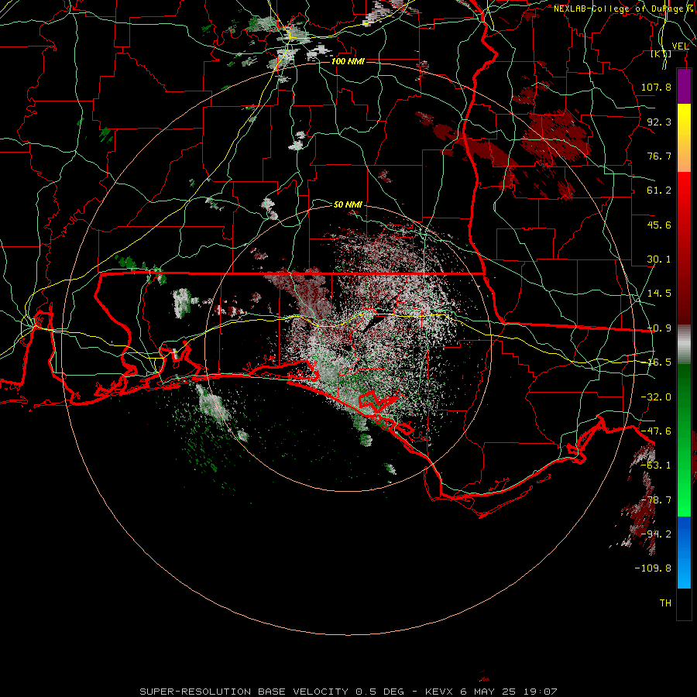Click the 100 NMI range ring label
The height and width of the screenshot is (697, 697).
[348, 61]
